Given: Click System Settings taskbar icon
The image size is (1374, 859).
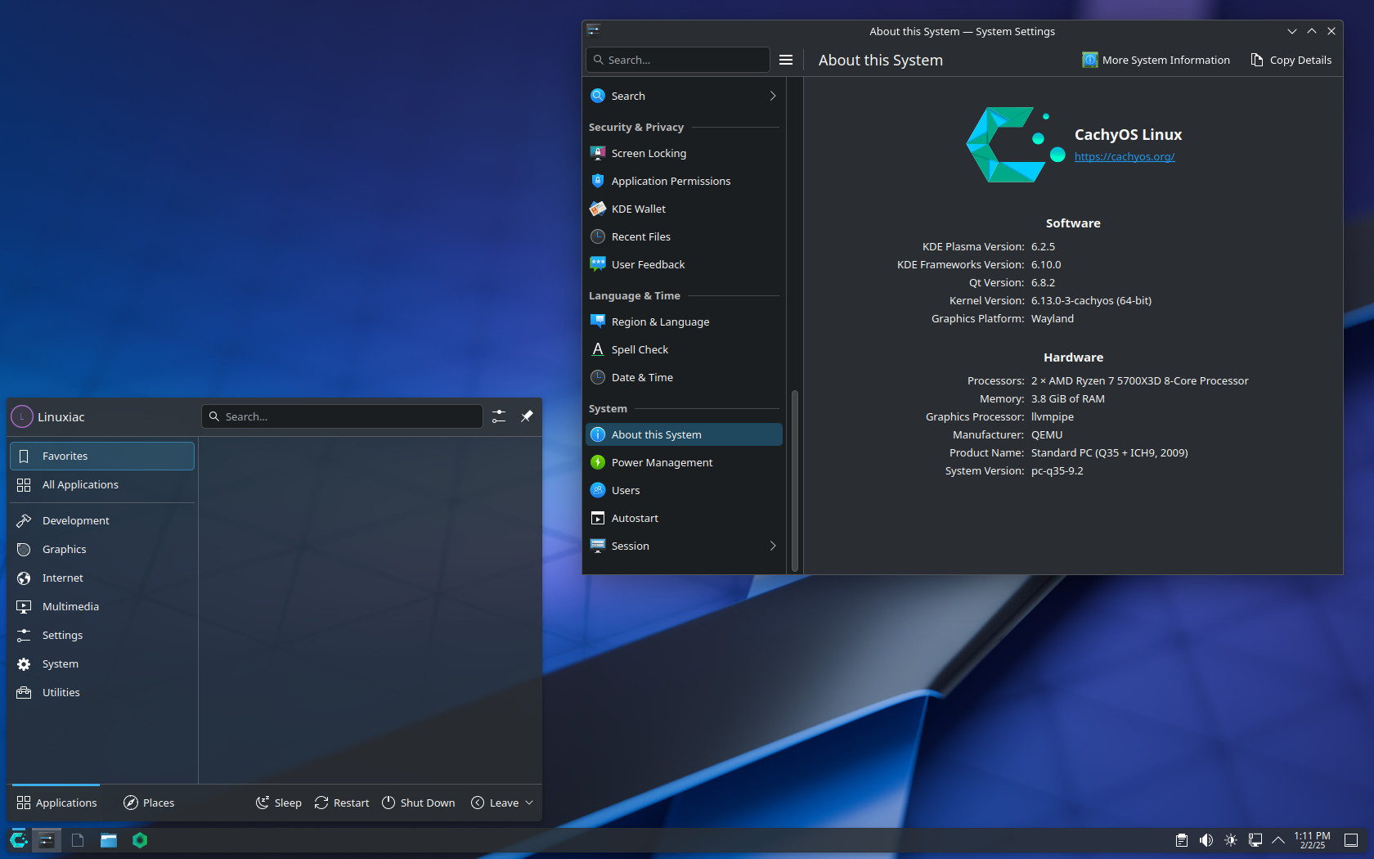Looking at the screenshot, I should tap(47, 839).
